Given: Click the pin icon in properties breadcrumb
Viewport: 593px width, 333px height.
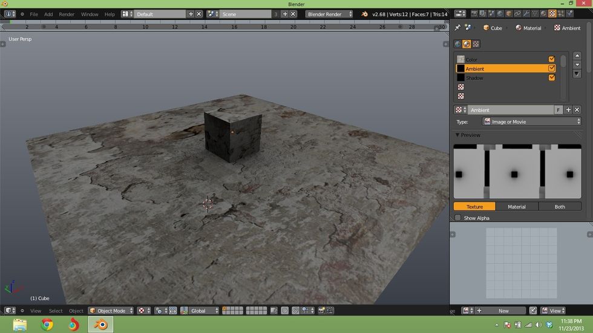Looking at the screenshot, I should [x=457, y=28].
